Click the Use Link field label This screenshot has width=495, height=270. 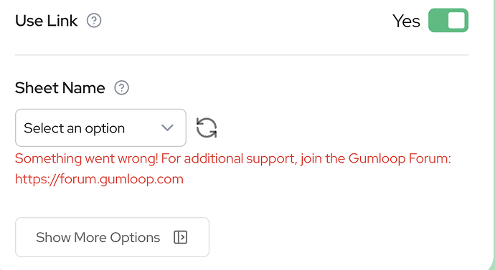[47, 21]
